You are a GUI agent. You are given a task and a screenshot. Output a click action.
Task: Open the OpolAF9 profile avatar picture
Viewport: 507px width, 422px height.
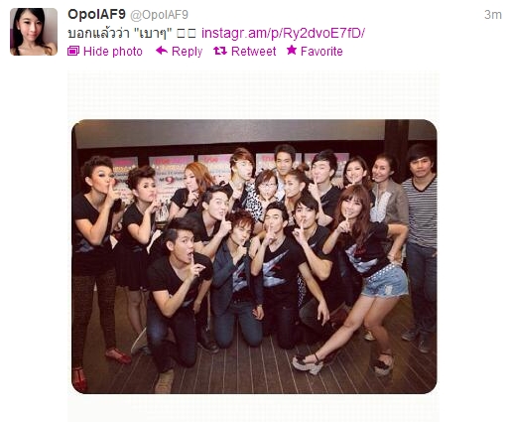tap(34, 32)
